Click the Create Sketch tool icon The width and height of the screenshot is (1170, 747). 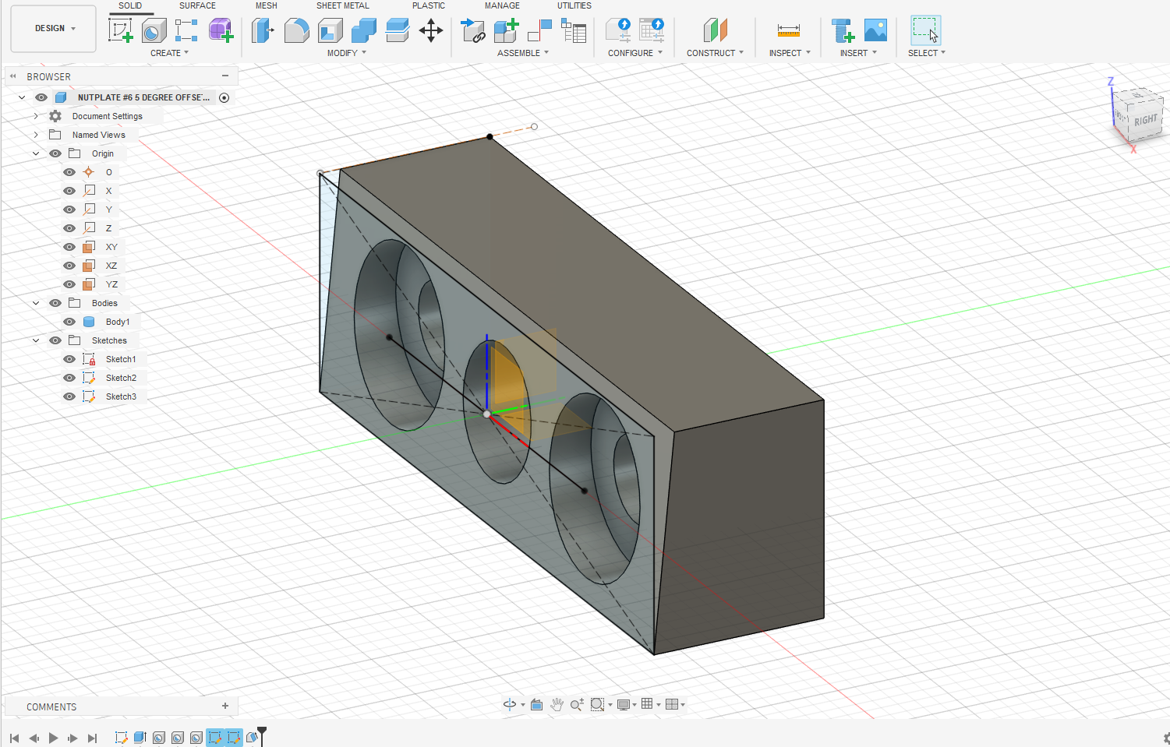pyautogui.click(x=120, y=30)
